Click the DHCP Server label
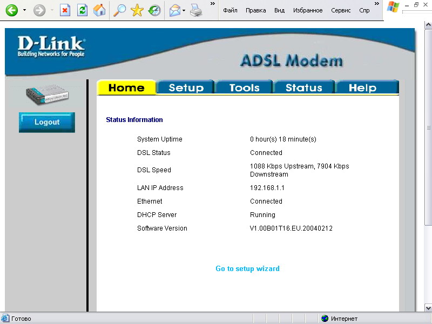 (x=157, y=215)
